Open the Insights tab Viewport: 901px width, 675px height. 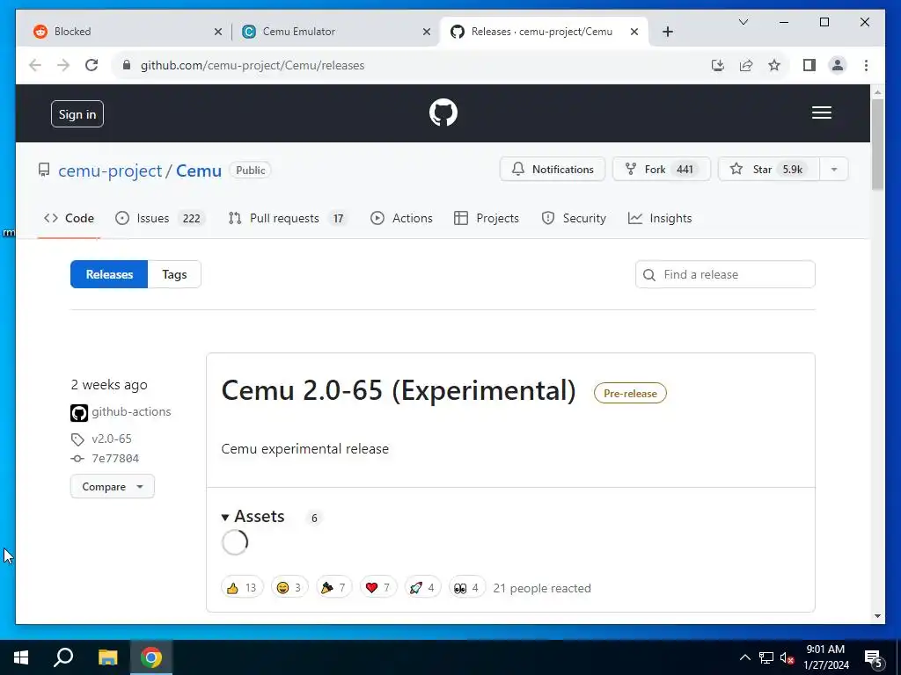click(x=660, y=218)
